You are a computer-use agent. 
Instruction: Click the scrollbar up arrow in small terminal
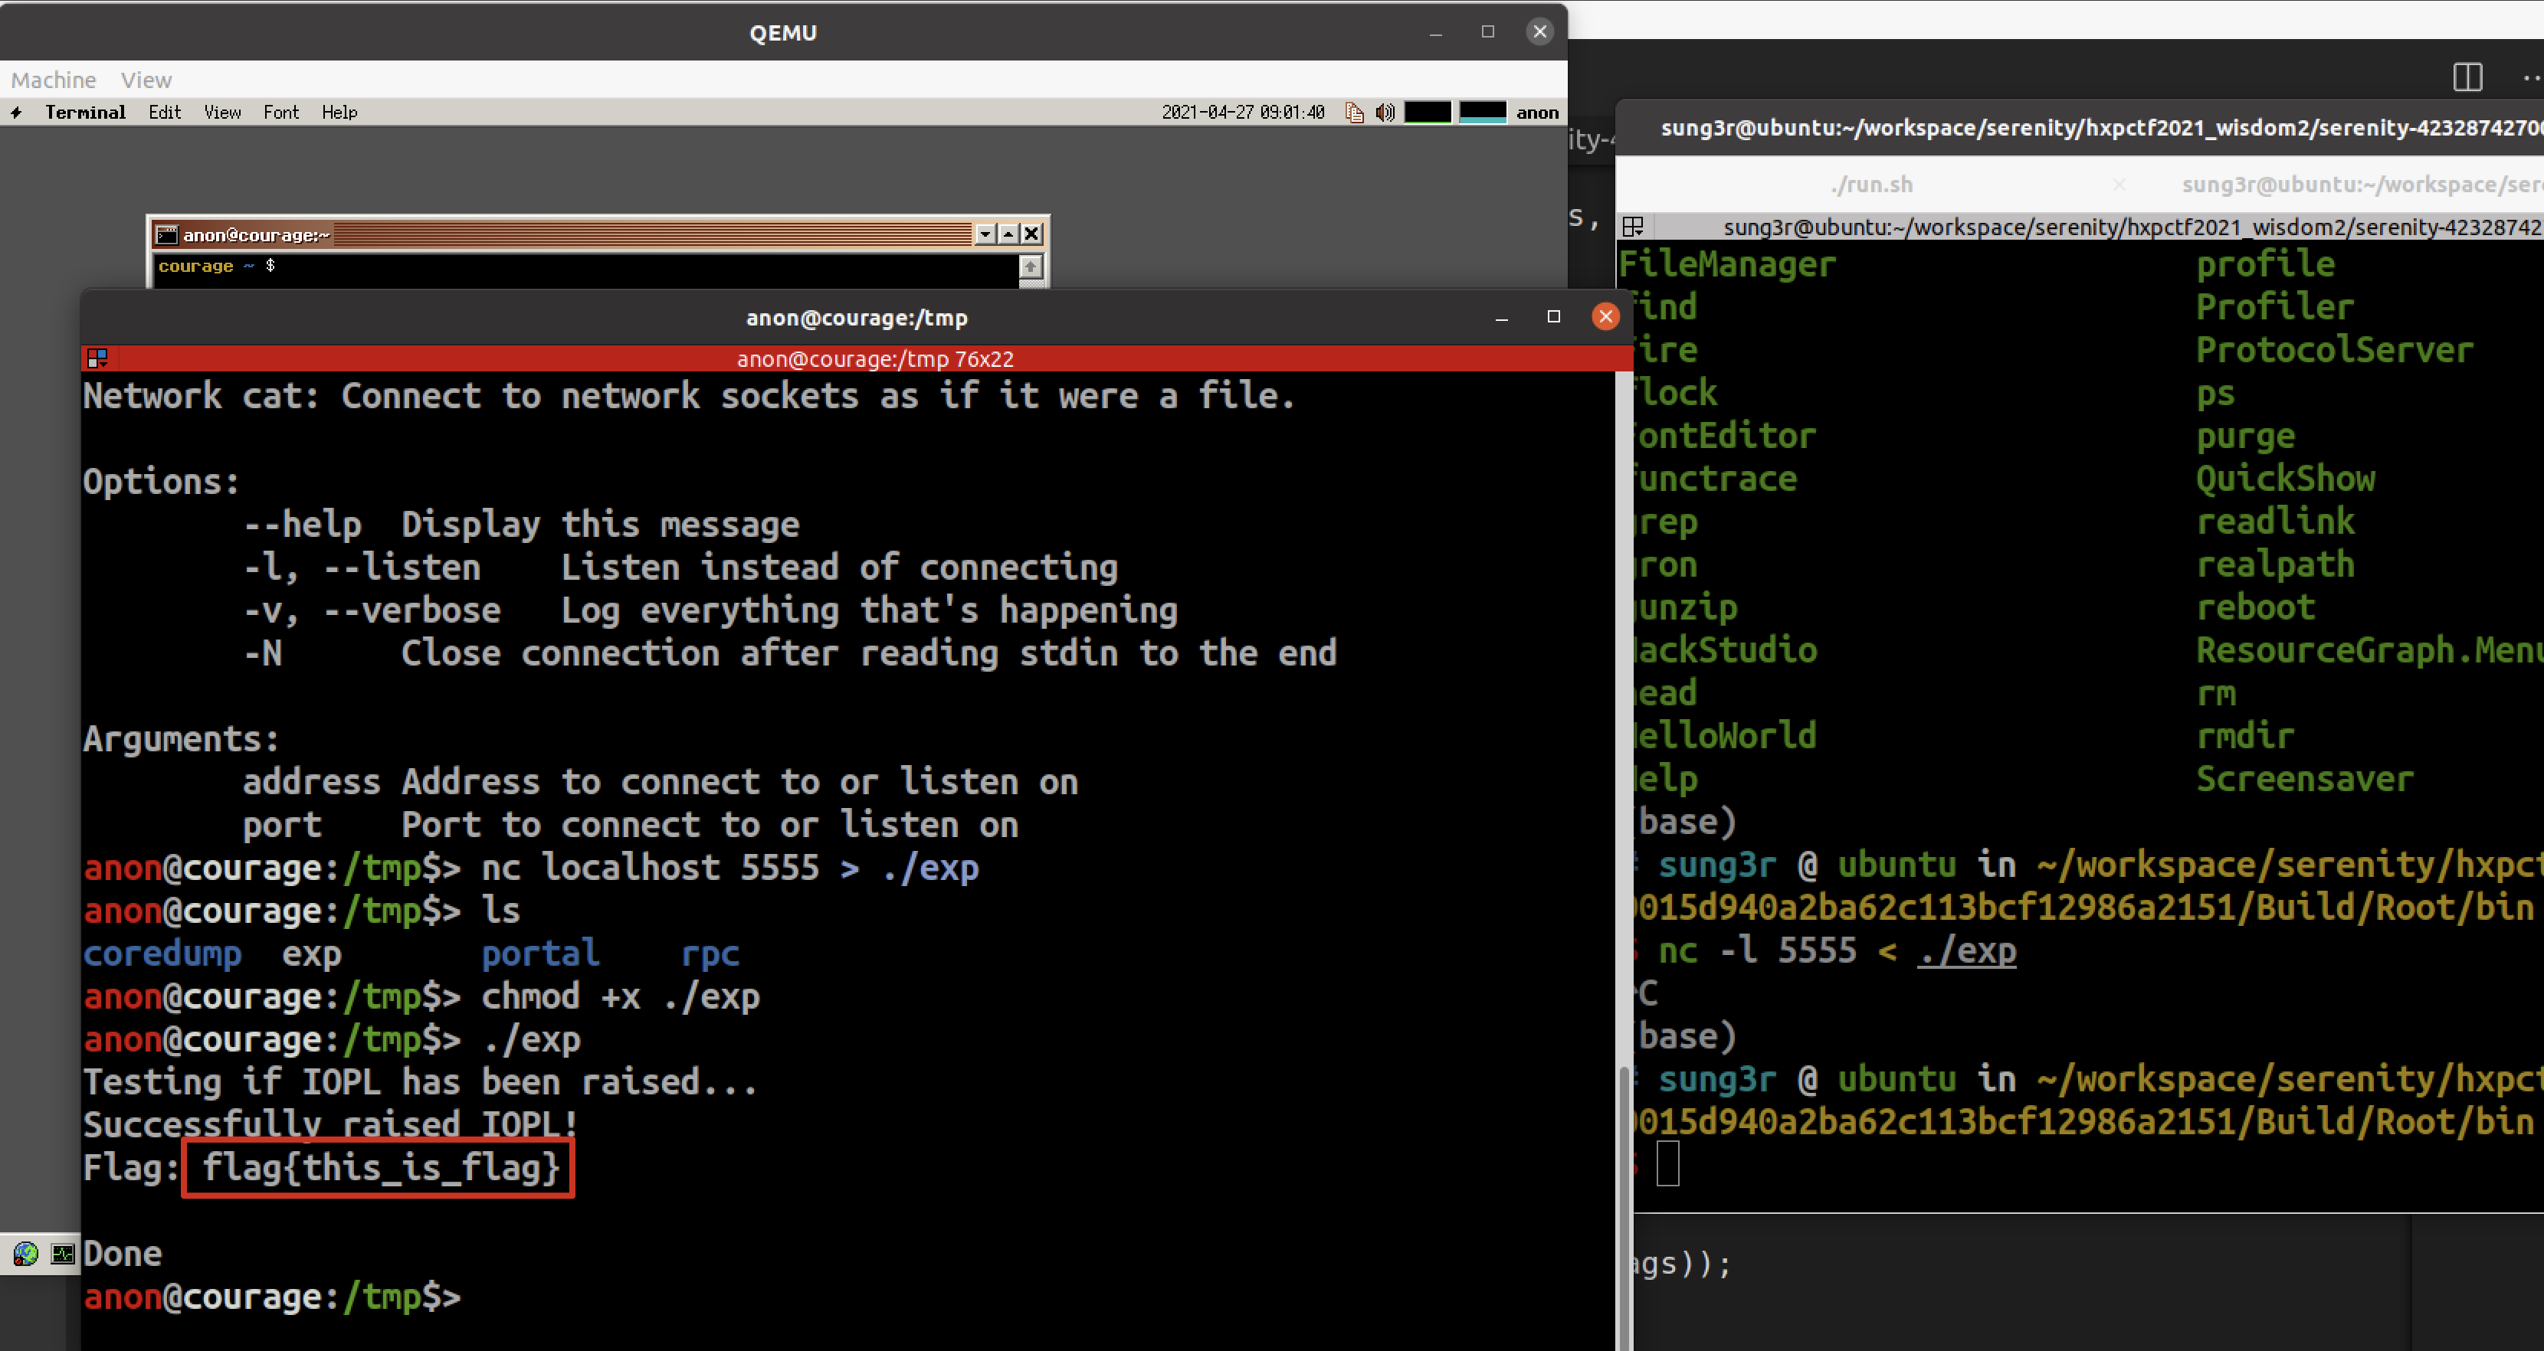point(1030,266)
